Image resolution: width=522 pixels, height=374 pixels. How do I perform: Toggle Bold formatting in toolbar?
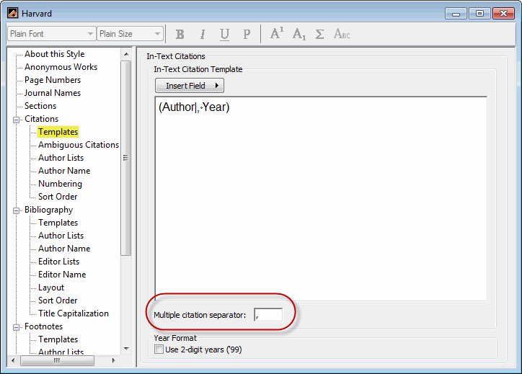[180, 35]
